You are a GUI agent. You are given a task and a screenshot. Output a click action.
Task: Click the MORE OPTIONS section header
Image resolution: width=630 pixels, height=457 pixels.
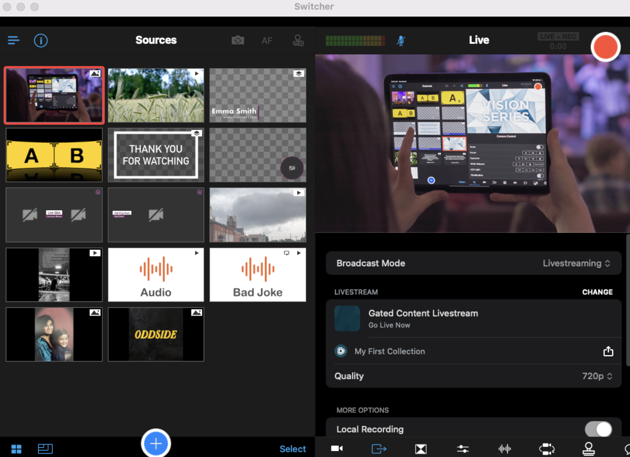point(363,410)
